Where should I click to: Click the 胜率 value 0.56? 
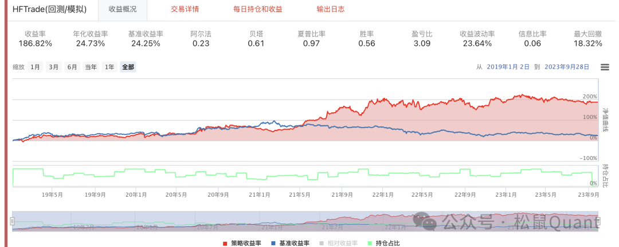[367, 43]
